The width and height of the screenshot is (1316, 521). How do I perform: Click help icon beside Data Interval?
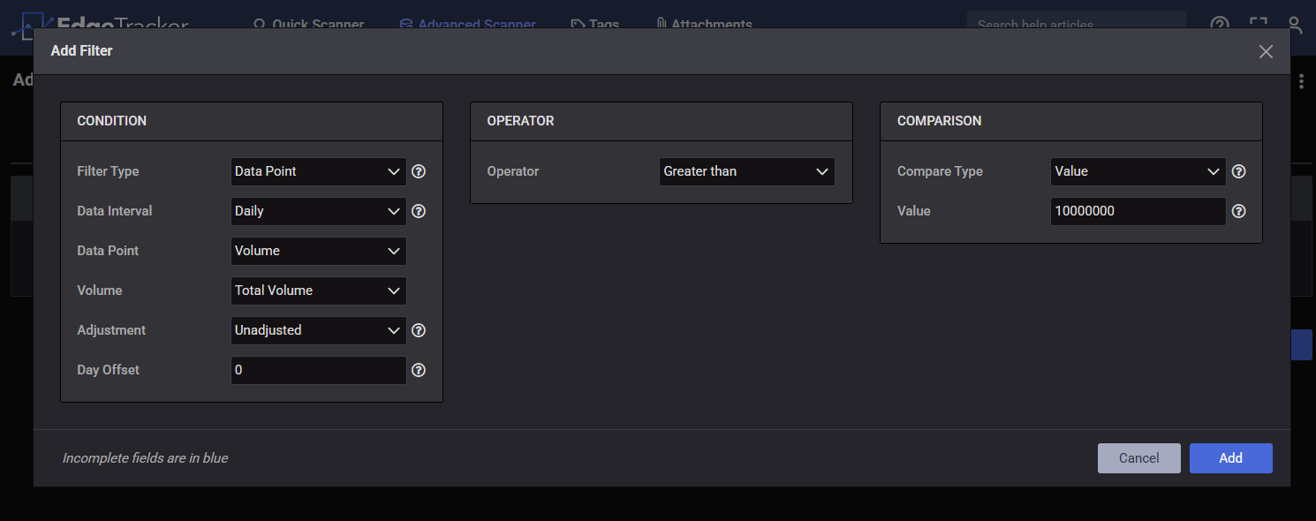pyautogui.click(x=419, y=211)
